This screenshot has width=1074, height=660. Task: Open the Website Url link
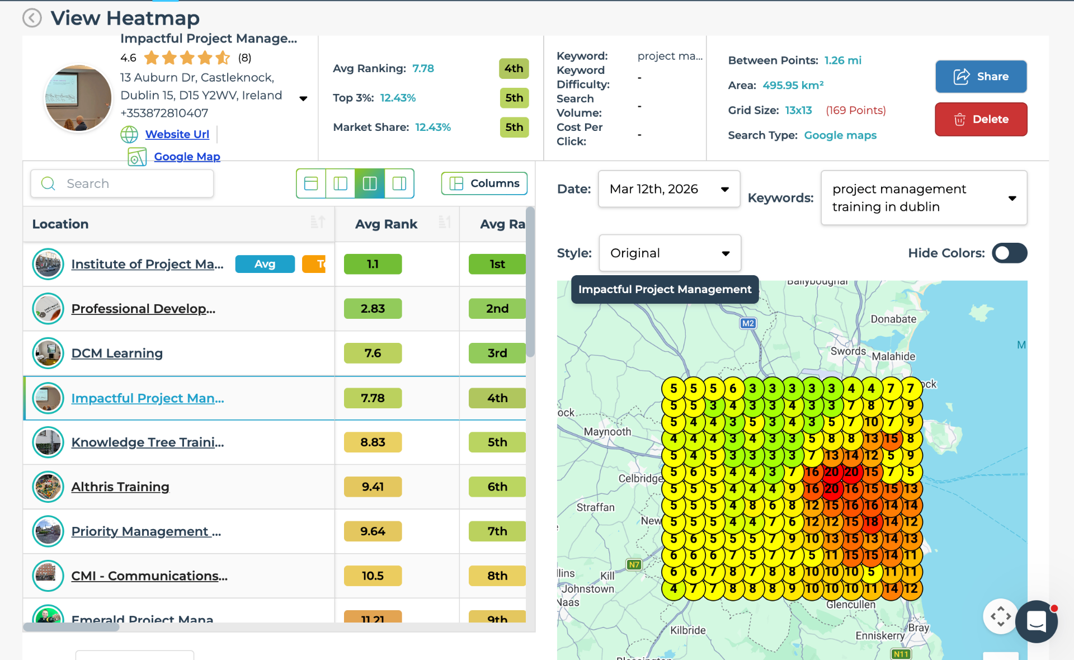(177, 134)
